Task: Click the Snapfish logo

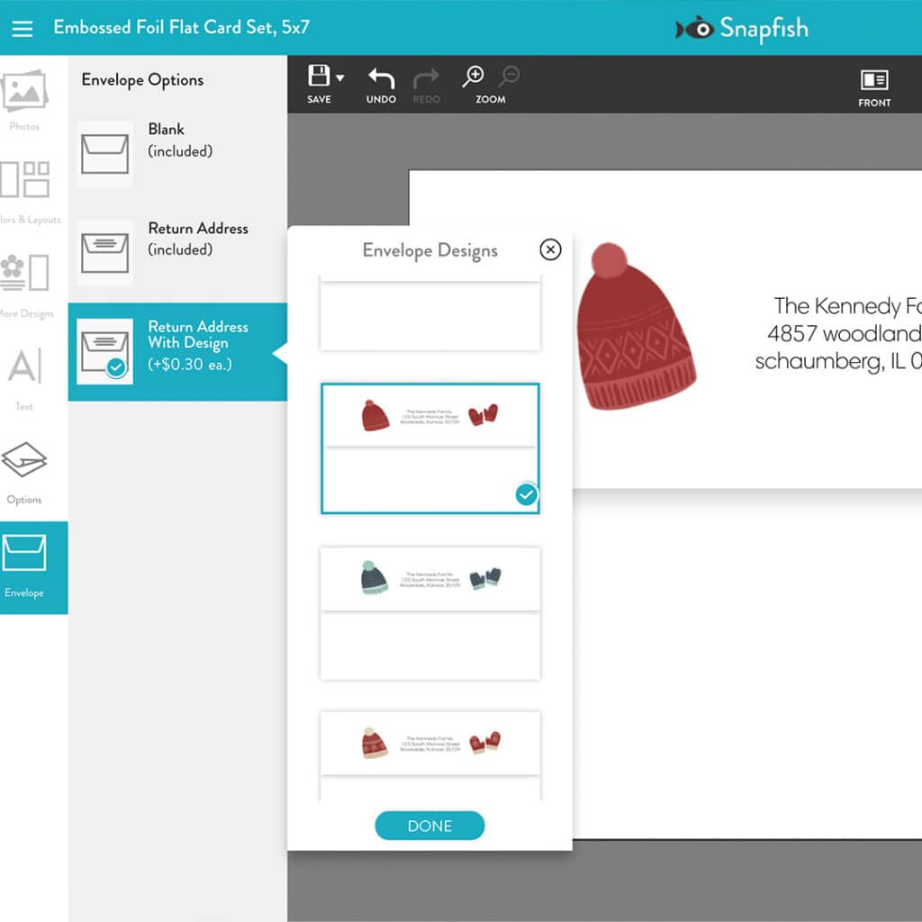Action: click(742, 29)
